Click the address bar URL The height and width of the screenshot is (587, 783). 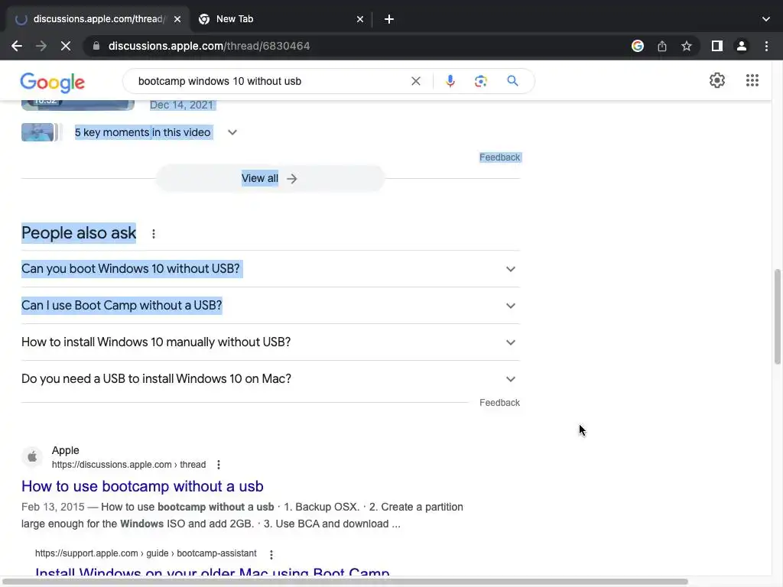tap(210, 46)
